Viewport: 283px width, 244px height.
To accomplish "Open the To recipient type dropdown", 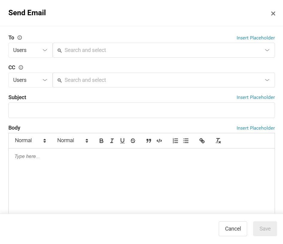I will pyautogui.click(x=31, y=50).
